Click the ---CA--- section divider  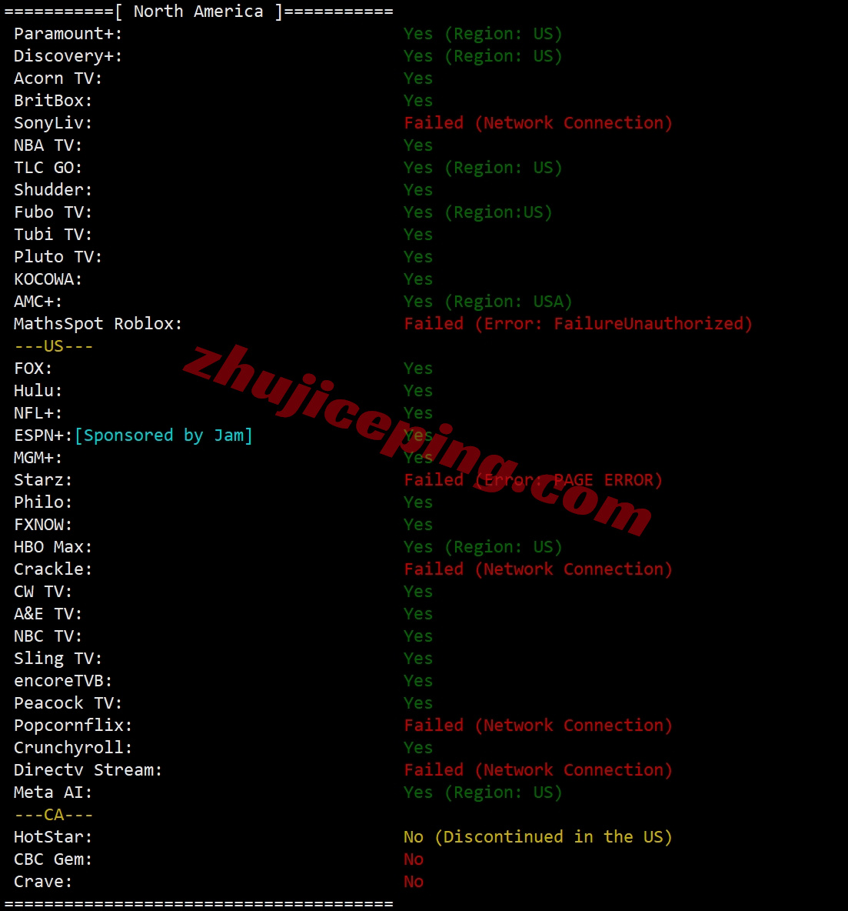coord(53,815)
